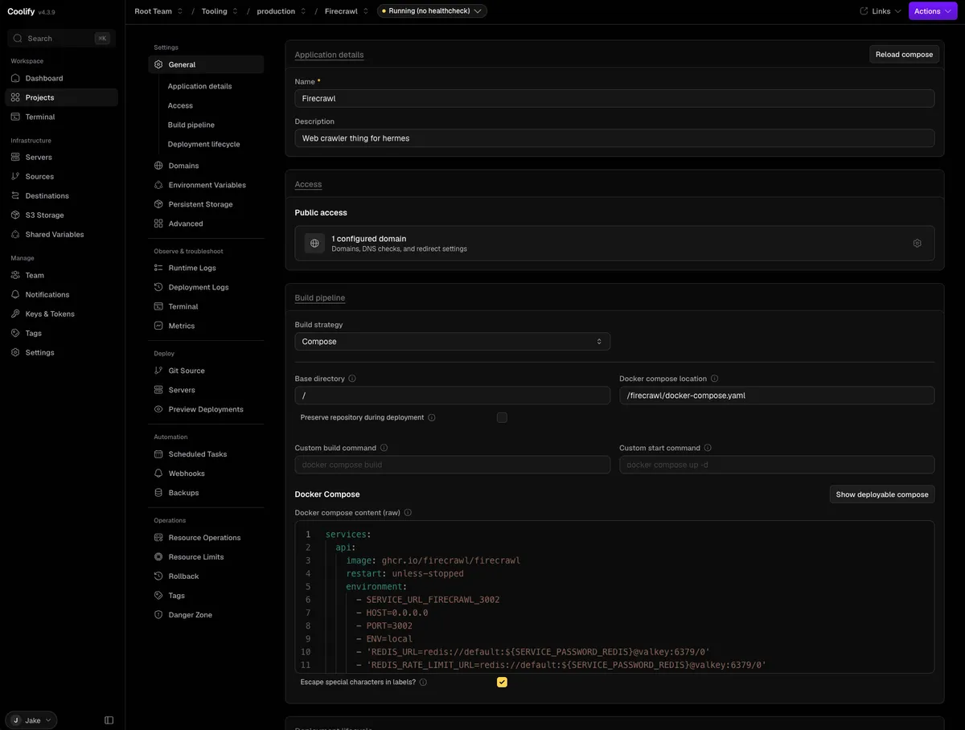
Task: Collapse the sidebar with the panel icon
Action: pos(109,720)
